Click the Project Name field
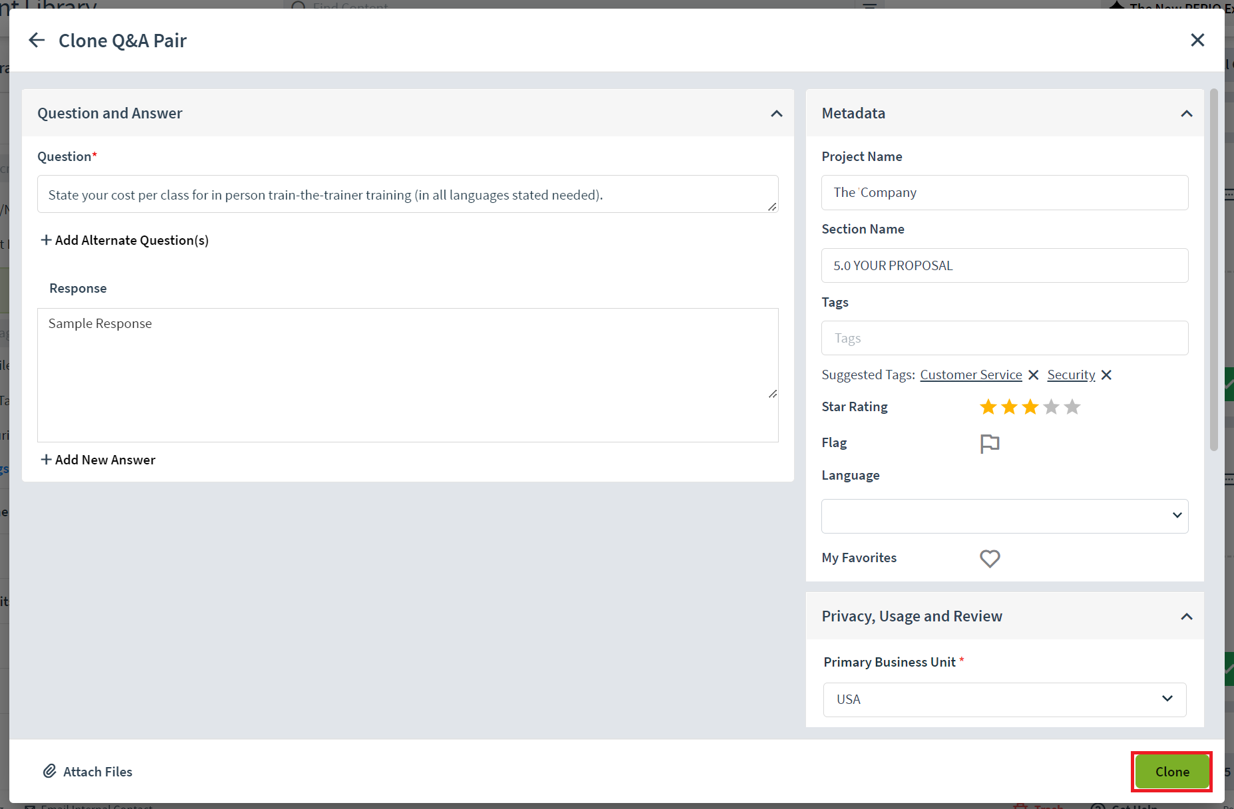Image resolution: width=1234 pixels, height=809 pixels. click(x=1004, y=193)
